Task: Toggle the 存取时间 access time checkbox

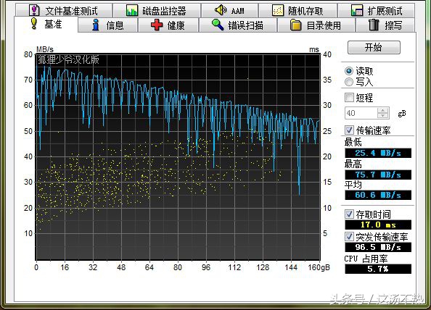Action: [349, 214]
